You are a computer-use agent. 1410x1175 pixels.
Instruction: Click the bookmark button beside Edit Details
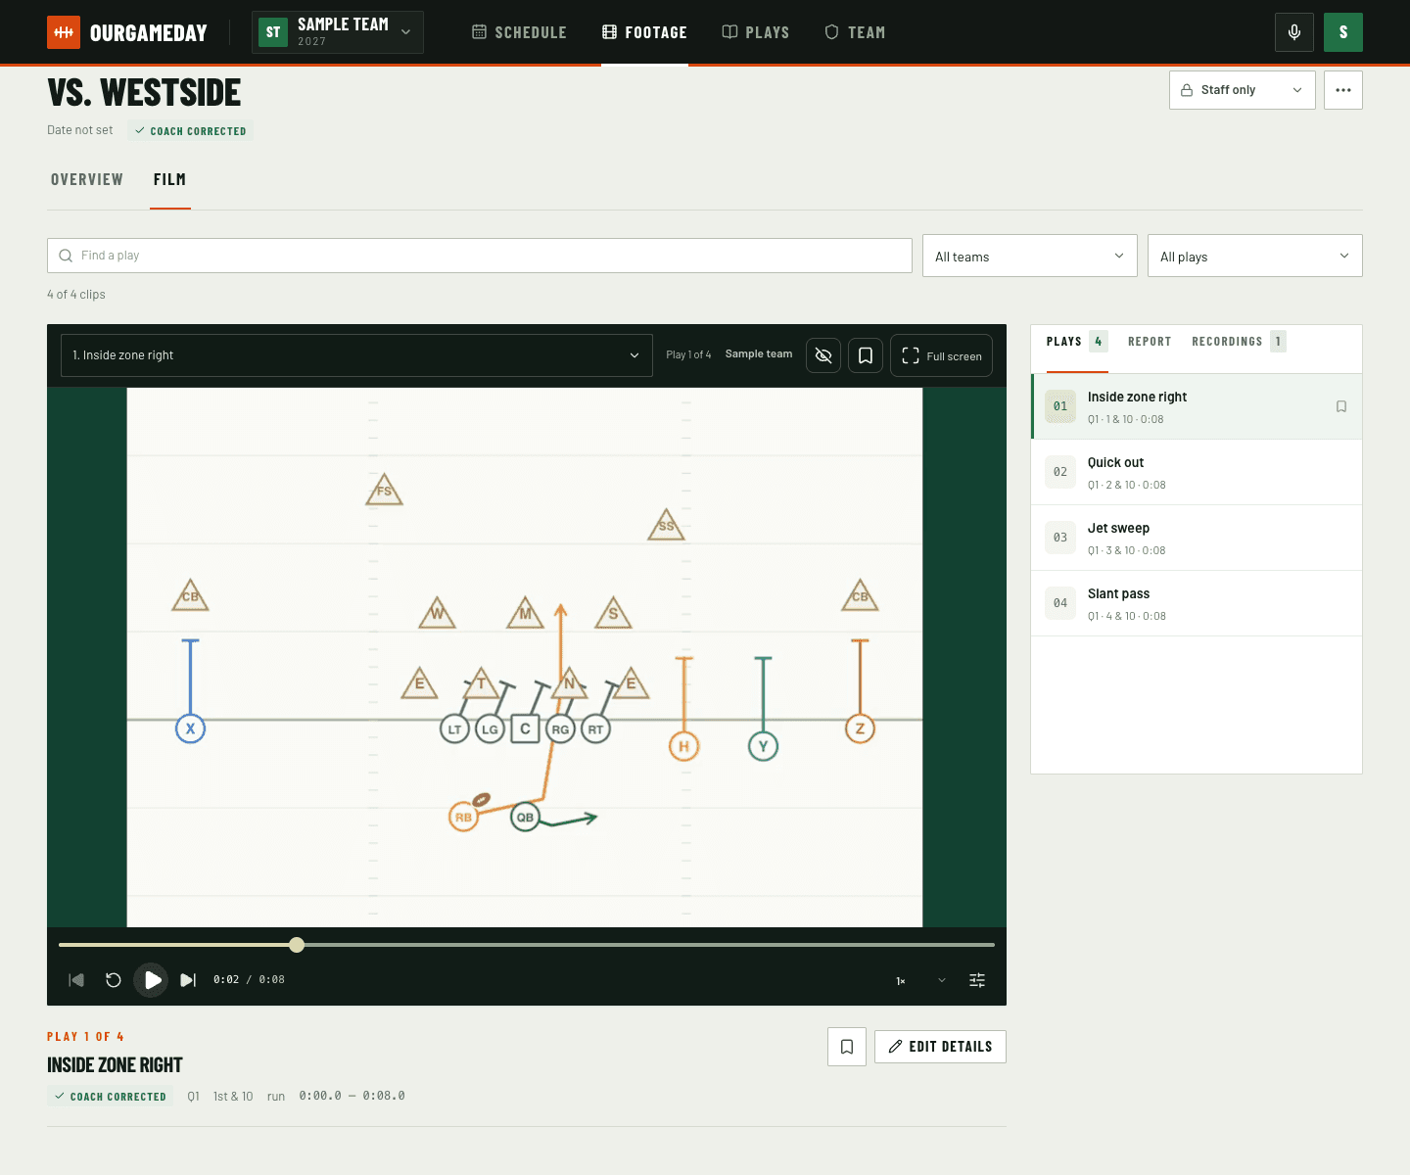[847, 1047]
